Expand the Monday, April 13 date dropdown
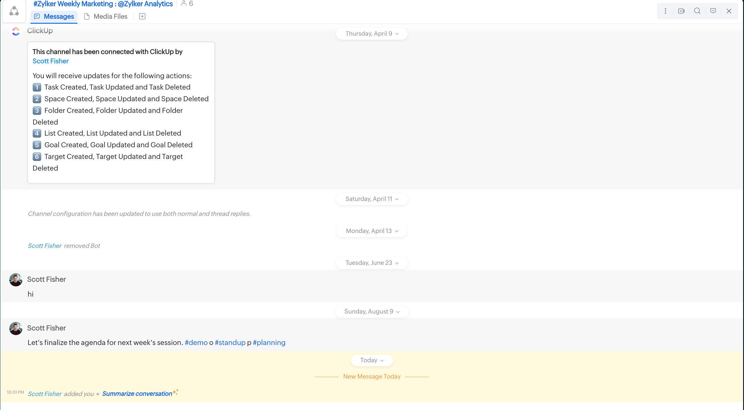The image size is (744, 410). [x=372, y=231]
